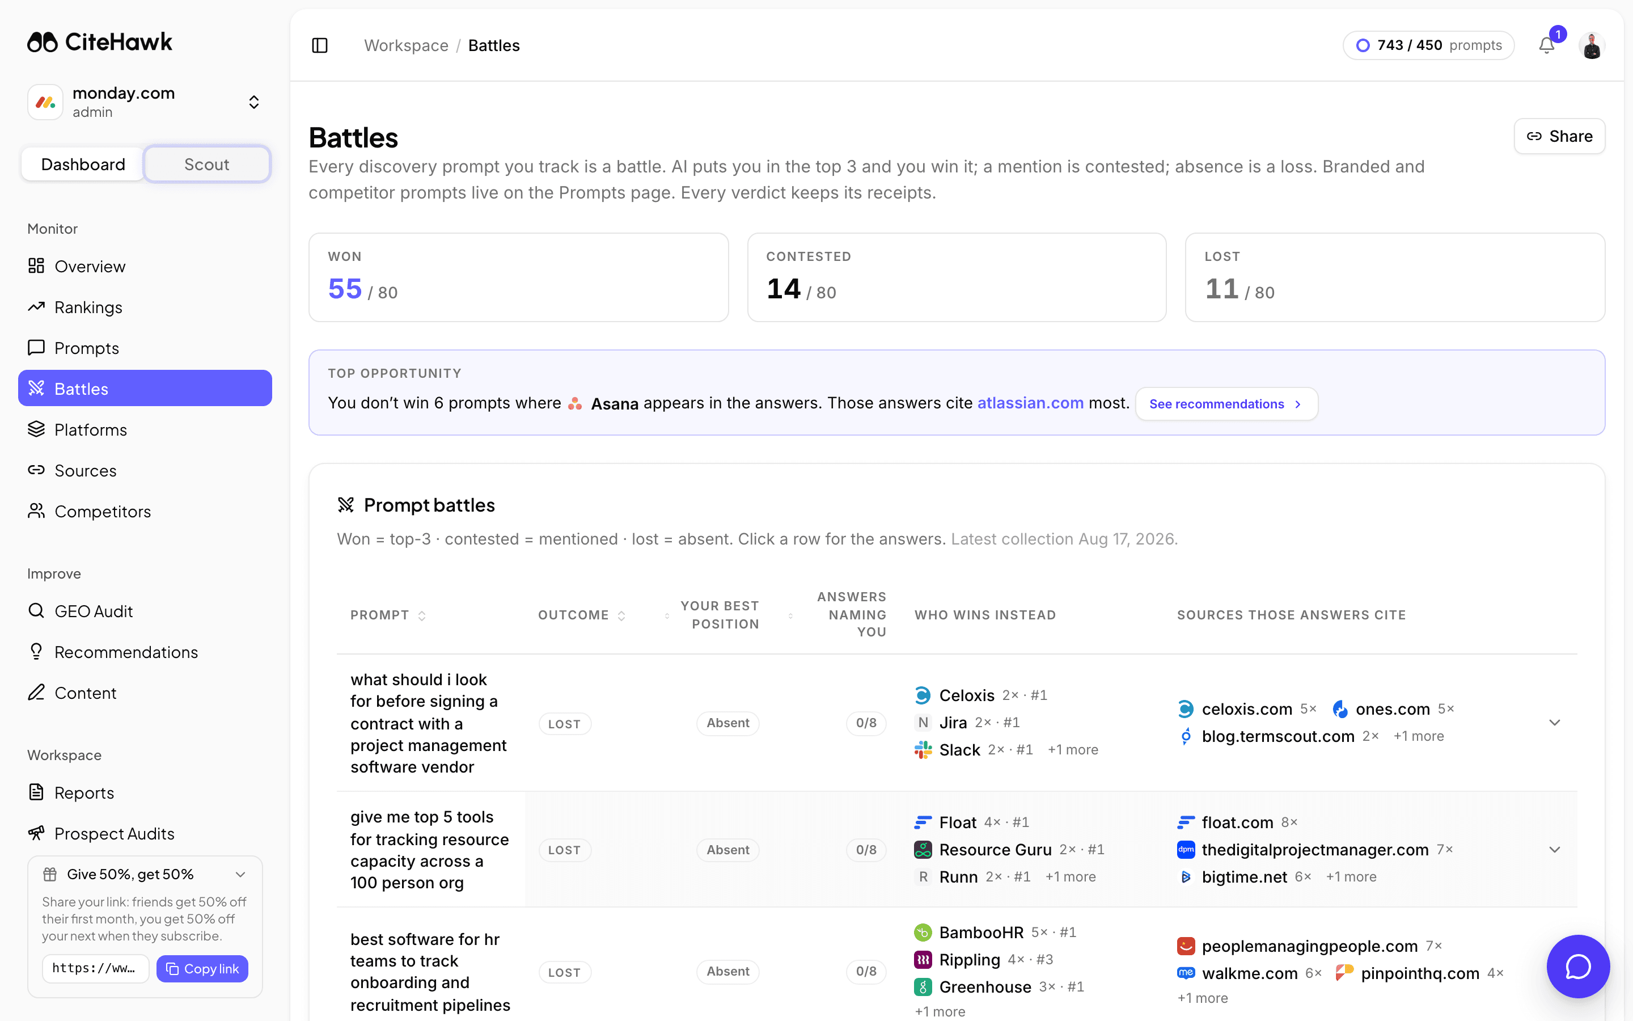Click the Contested 14 / 80 card

(957, 277)
